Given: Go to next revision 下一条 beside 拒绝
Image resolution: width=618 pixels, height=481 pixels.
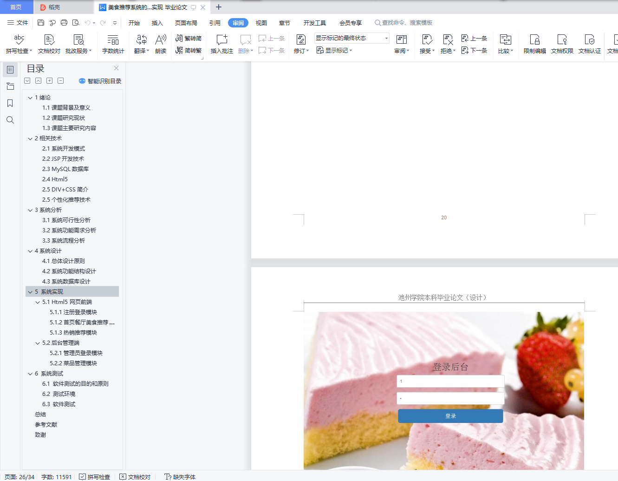Looking at the screenshot, I should pyautogui.click(x=474, y=50).
